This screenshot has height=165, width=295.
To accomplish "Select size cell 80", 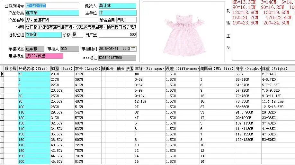I will pos(34,96).
